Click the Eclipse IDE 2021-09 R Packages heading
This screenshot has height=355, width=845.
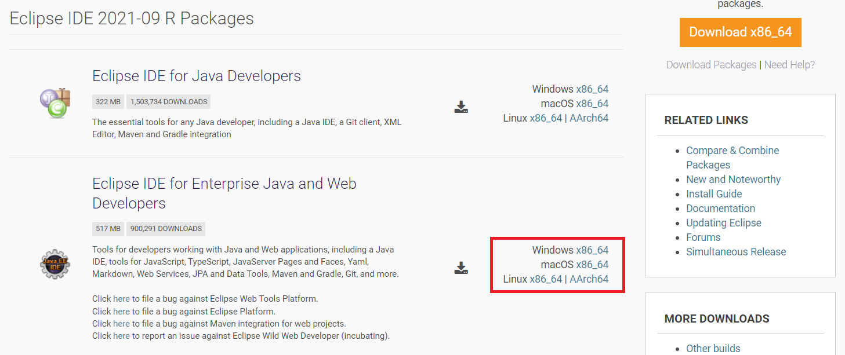point(132,18)
